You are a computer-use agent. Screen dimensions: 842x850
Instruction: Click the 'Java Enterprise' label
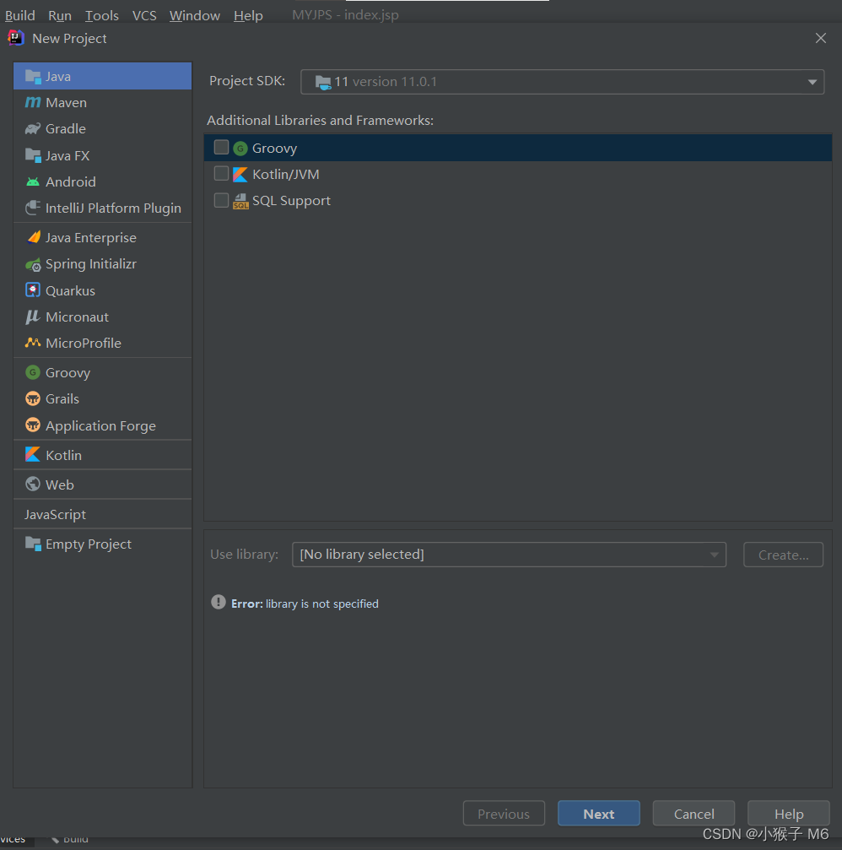pyautogui.click(x=91, y=238)
